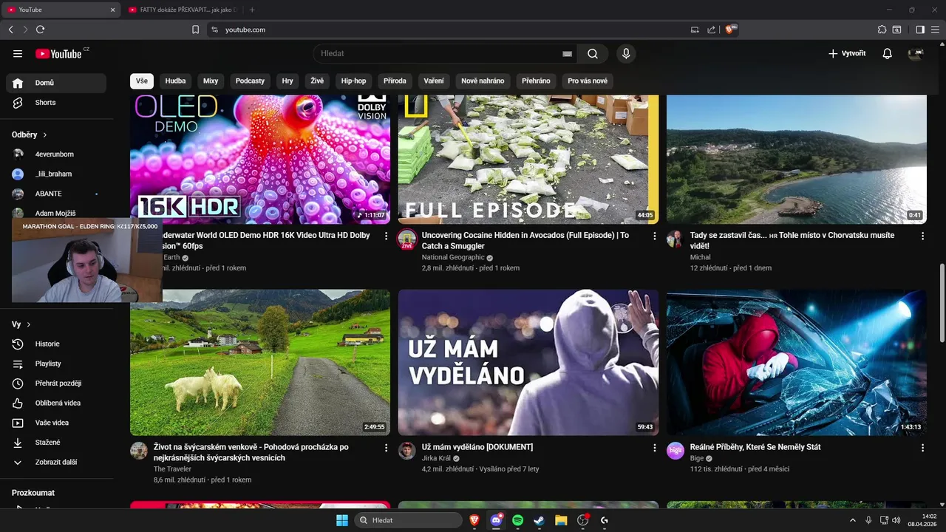
Task: Open 4everunborn subscription channel
Action: [56, 154]
